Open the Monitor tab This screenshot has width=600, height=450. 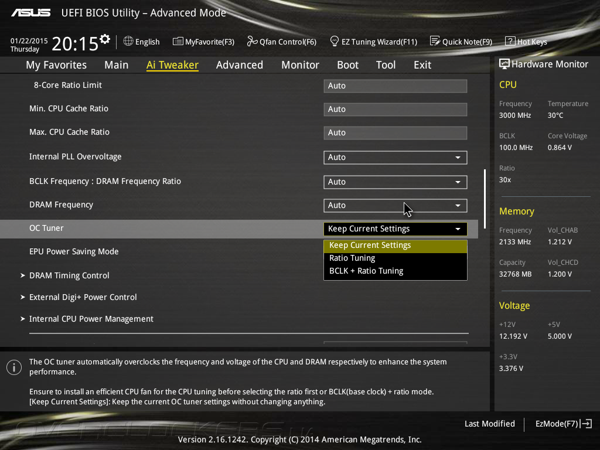pyautogui.click(x=301, y=65)
